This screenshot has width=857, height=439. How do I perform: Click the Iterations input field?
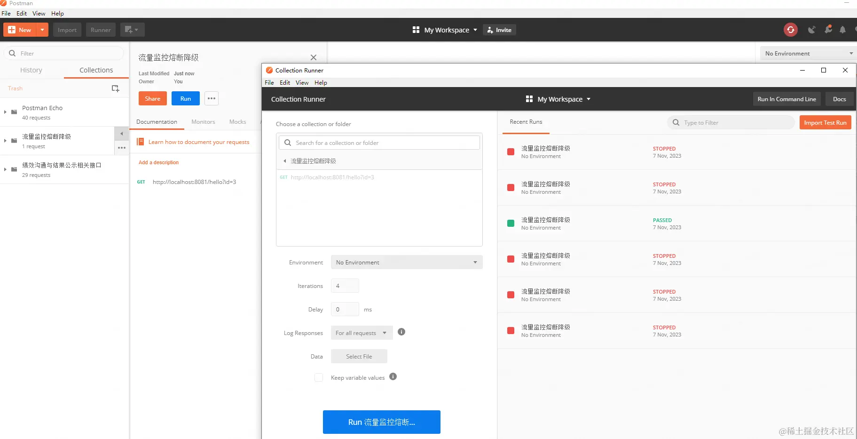click(x=345, y=286)
